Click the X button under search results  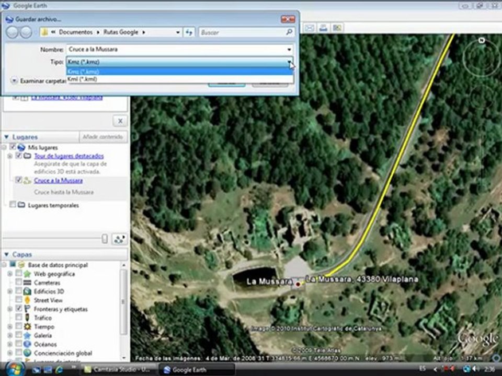[120, 121]
